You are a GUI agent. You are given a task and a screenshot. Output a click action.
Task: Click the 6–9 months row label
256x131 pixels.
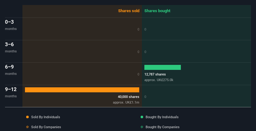point(11,70)
